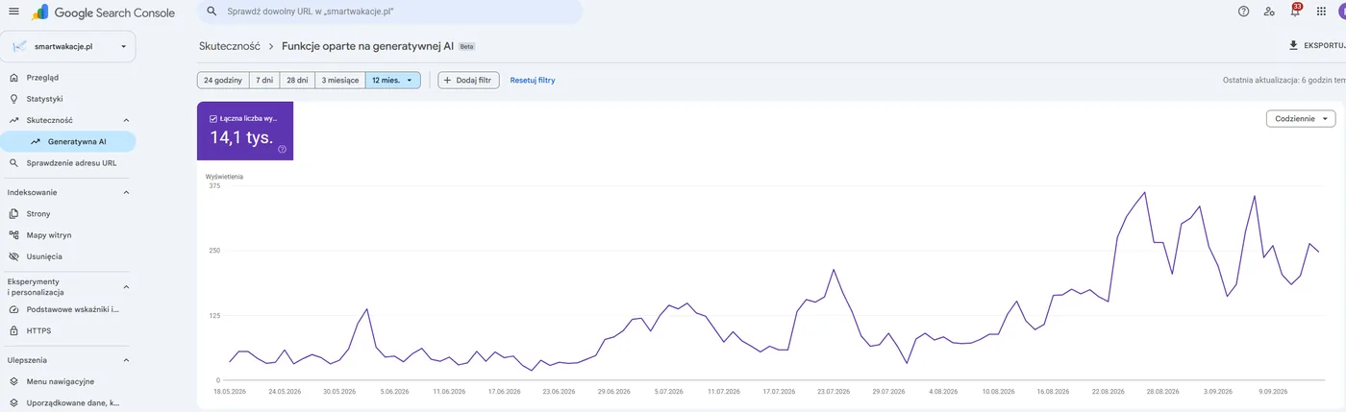The height and width of the screenshot is (412, 1346).
Task: Click the URL inspection search field
Action: pos(389,12)
